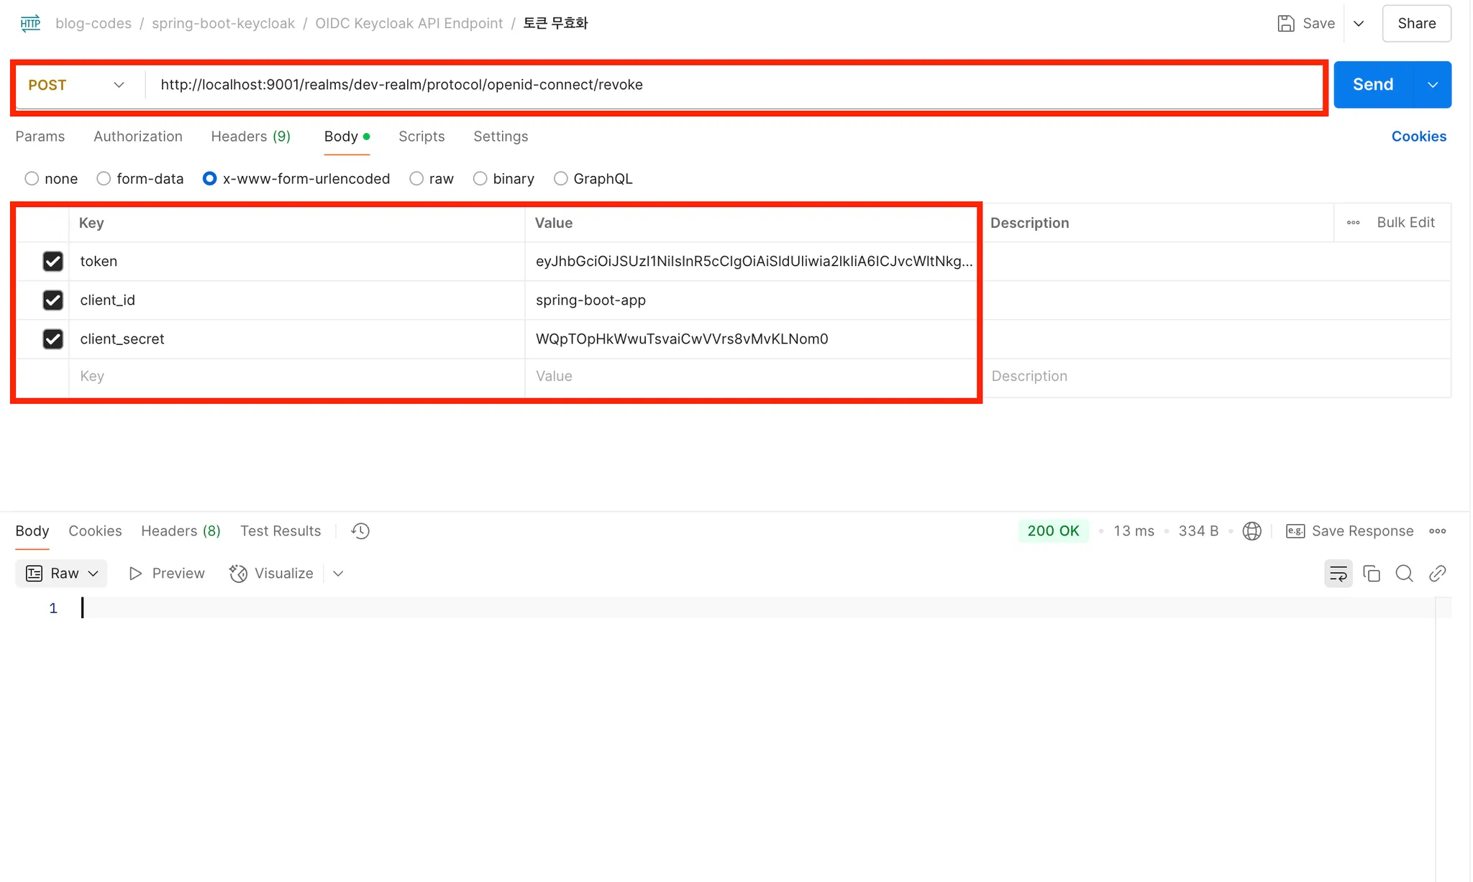
Task: Open the POST method dropdown
Action: (x=76, y=85)
